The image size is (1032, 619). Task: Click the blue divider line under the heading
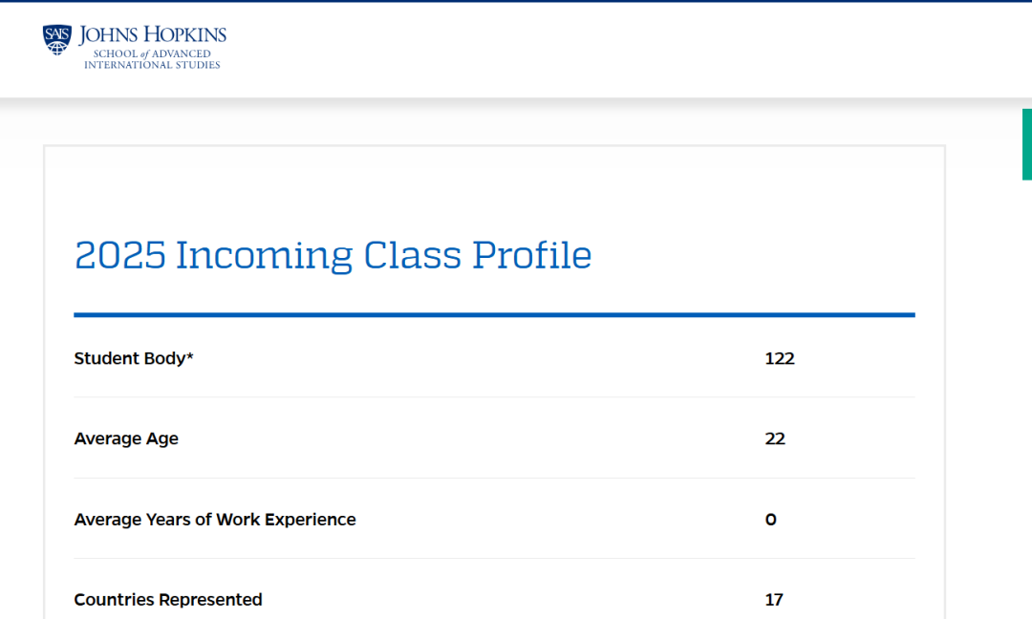coord(494,314)
